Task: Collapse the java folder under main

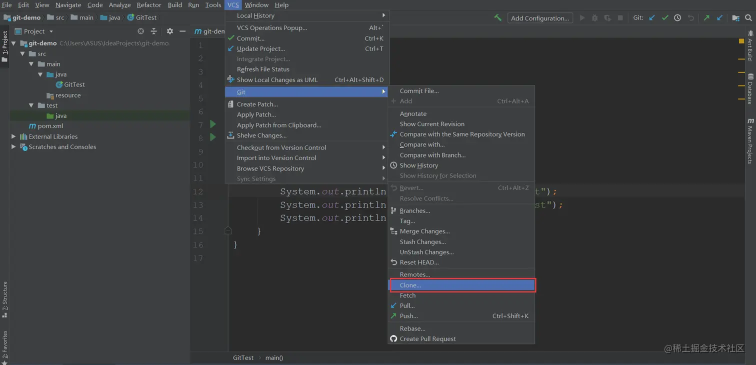Action: pos(40,74)
